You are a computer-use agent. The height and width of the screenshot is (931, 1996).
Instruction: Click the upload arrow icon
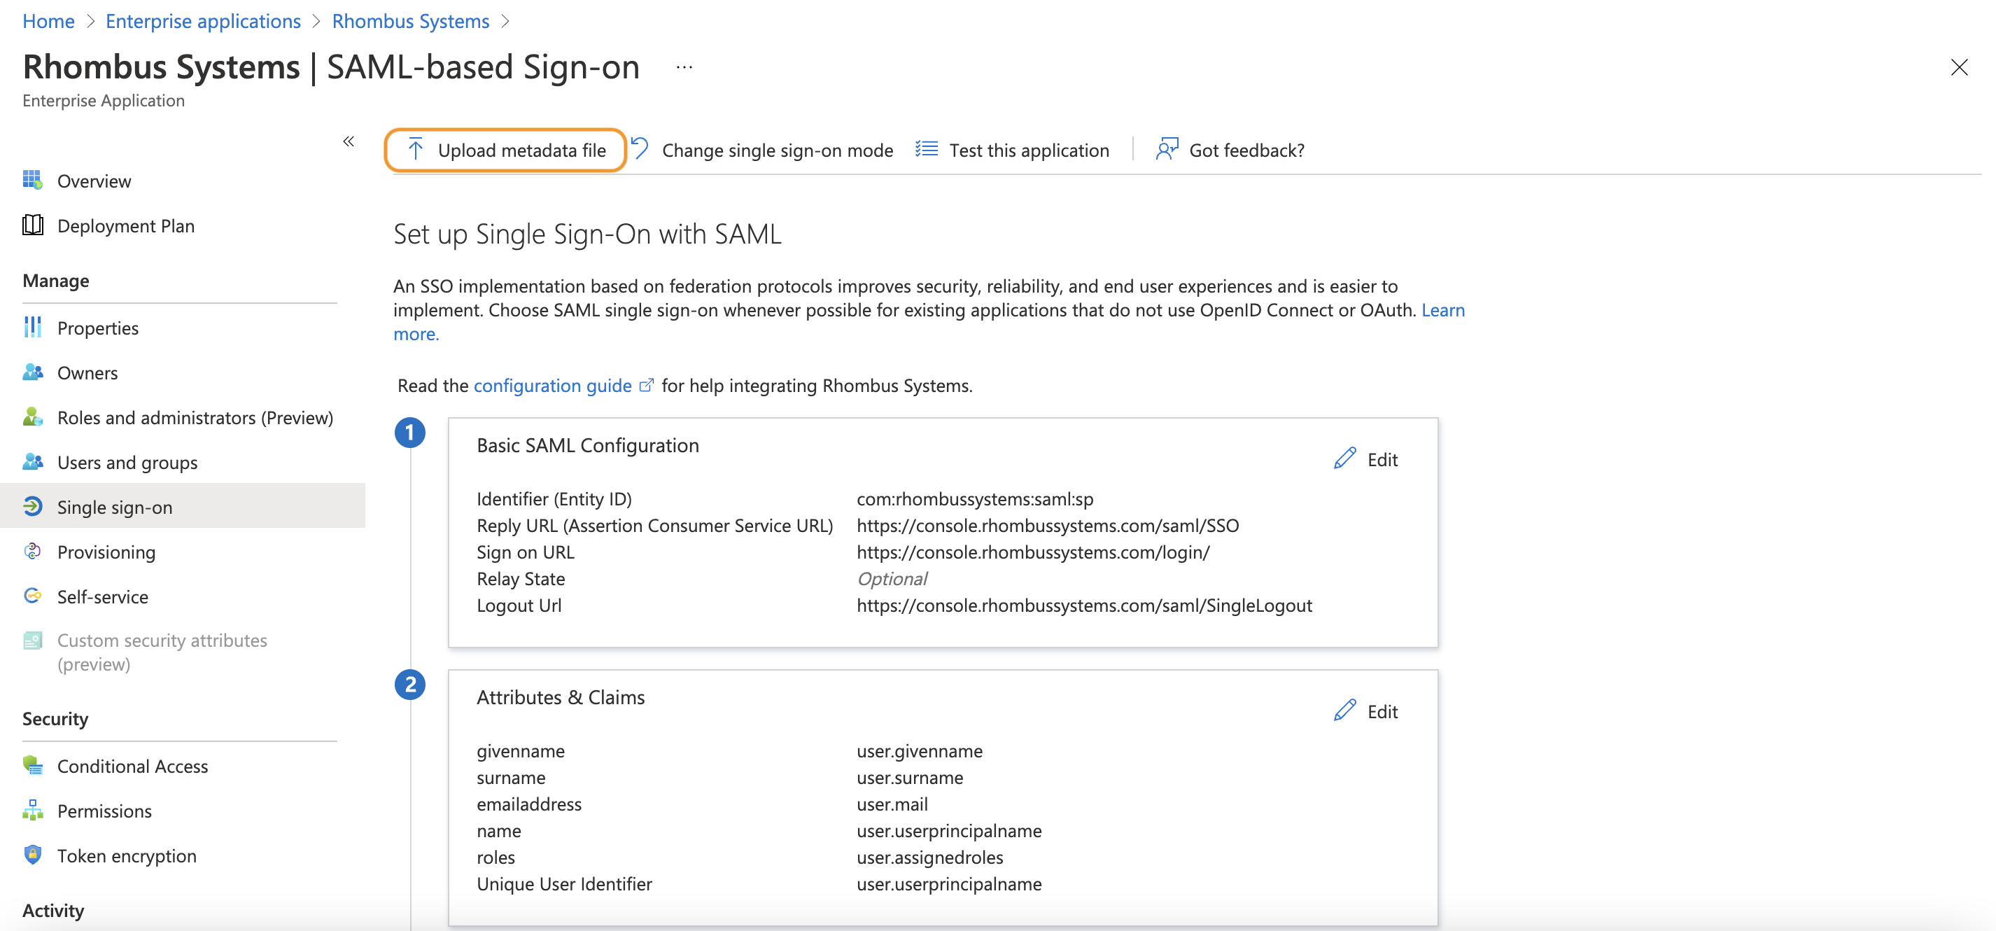[415, 149]
